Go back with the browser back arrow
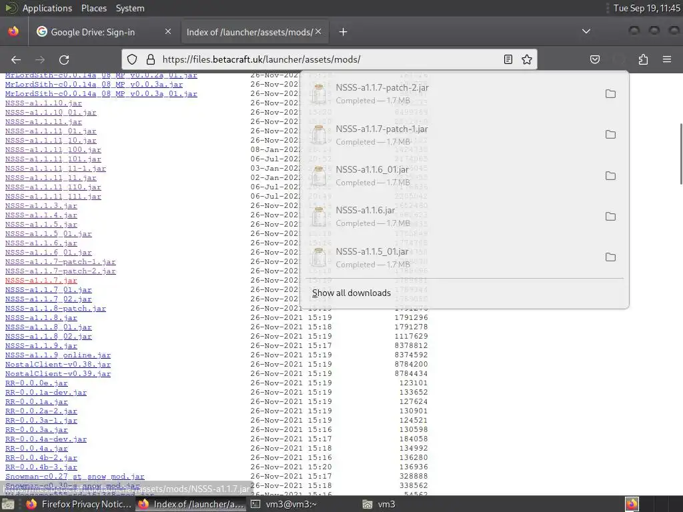The image size is (683, 512). [16, 59]
